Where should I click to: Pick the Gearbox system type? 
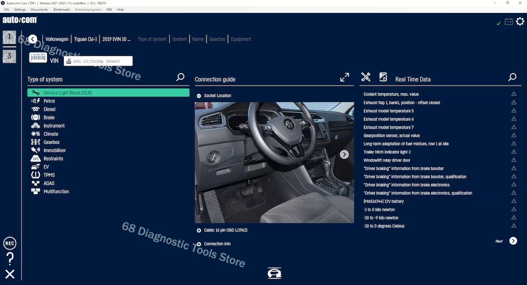(51, 142)
